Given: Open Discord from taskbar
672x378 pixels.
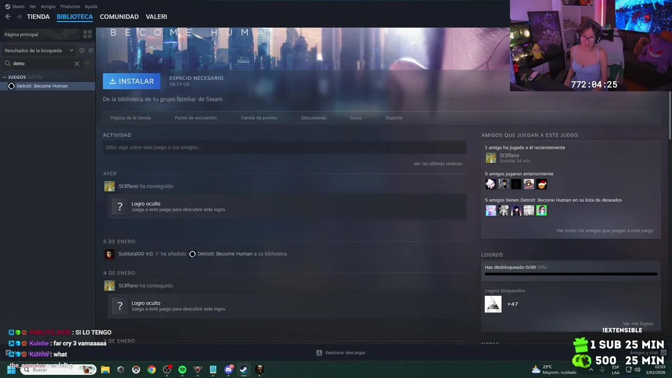Looking at the screenshot, I should (x=228, y=370).
